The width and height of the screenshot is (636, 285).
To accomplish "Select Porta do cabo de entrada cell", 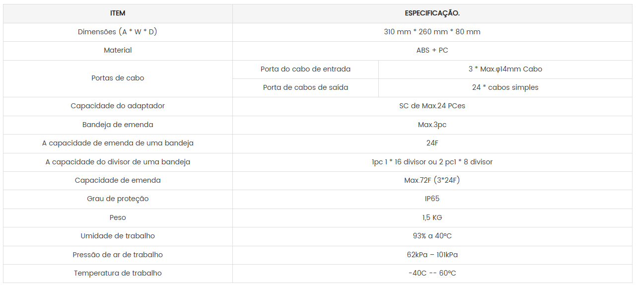I will point(305,69).
